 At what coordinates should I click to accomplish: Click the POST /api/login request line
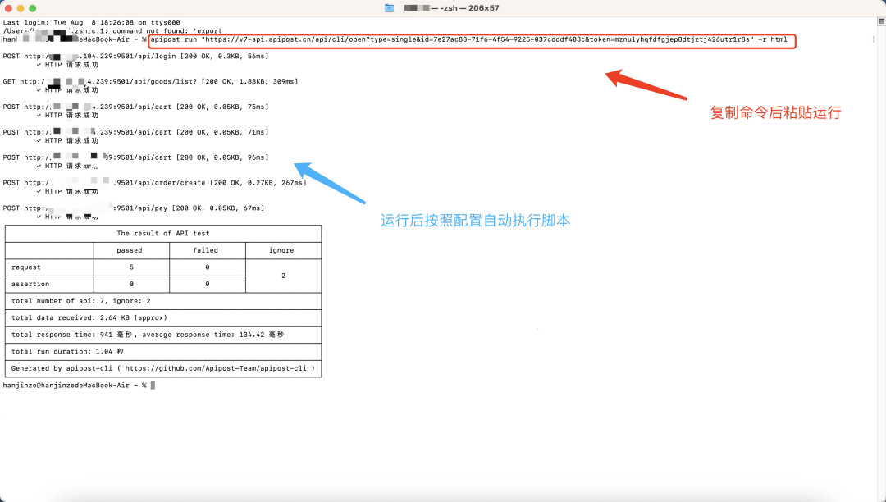click(135, 57)
